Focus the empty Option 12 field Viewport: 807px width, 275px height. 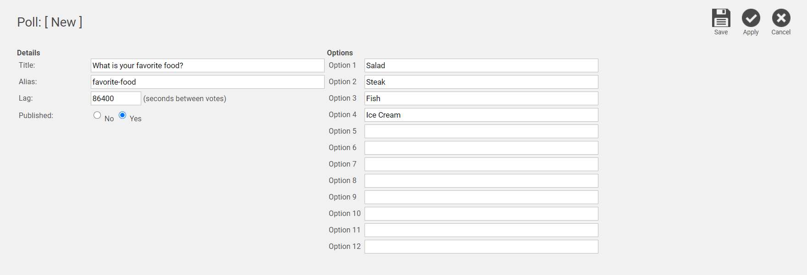[x=481, y=247]
